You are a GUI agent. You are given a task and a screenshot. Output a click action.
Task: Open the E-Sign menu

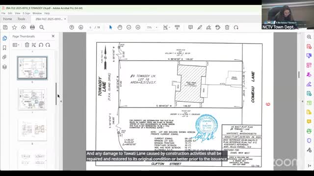click(x=26, y=13)
